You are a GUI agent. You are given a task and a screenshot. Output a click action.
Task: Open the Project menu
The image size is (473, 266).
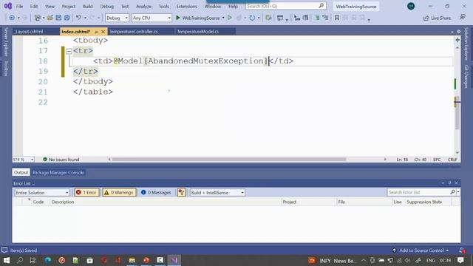[69, 7]
